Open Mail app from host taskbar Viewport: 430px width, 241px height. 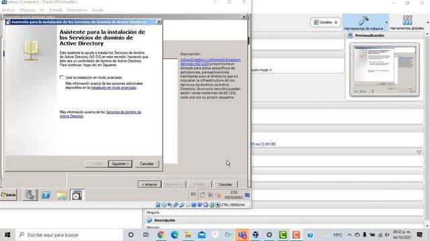point(202,235)
